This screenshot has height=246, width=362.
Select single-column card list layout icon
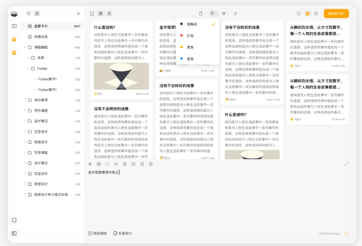point(92,14)
